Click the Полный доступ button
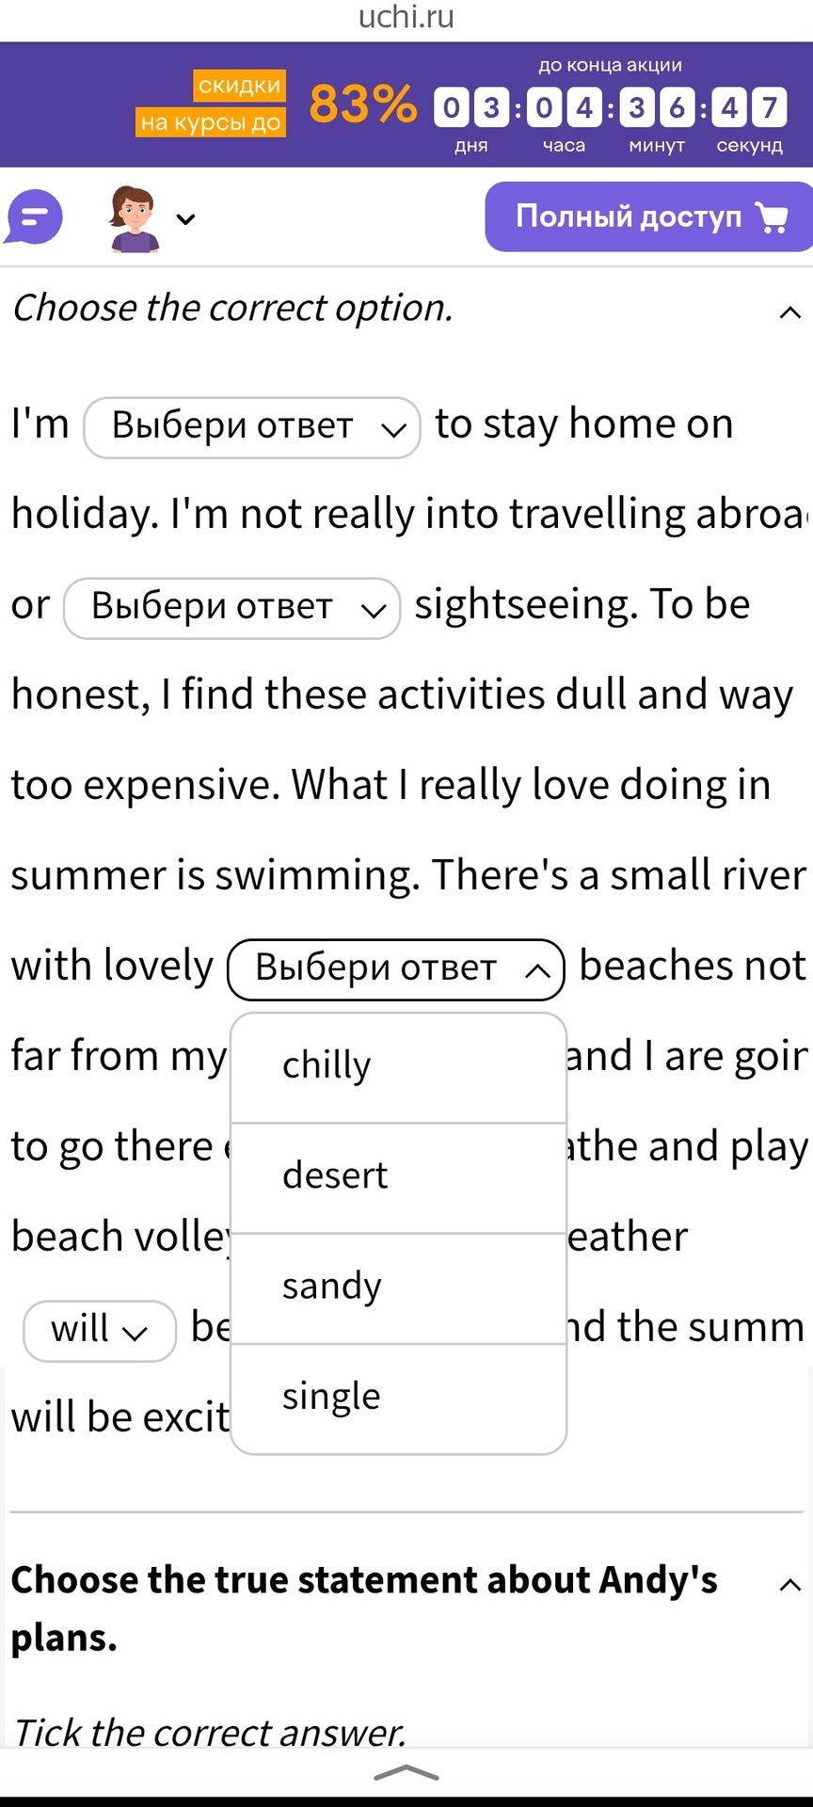Viewport: 813px width, 1807px height. 648,216
